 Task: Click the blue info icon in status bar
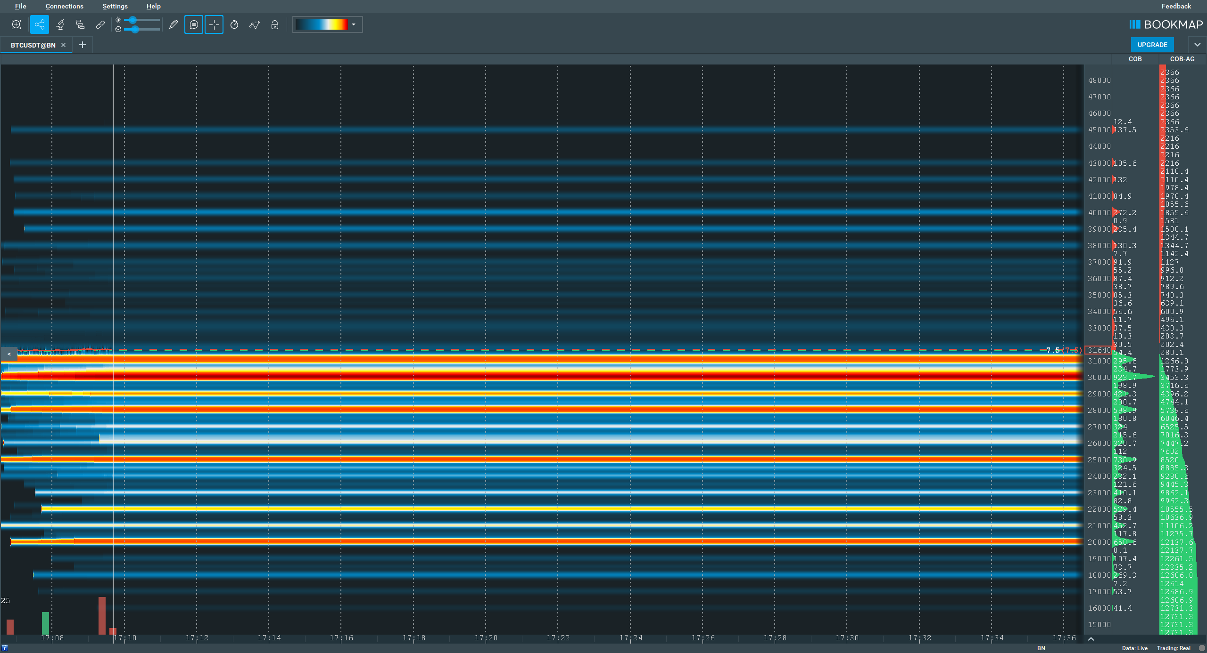(x=5, y=648)
